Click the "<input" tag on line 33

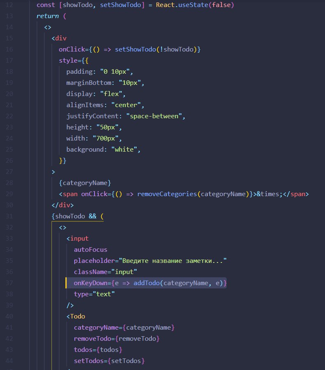coord(77,239)
